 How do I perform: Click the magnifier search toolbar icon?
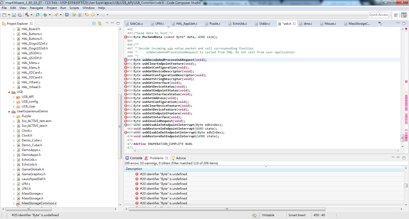[x=38, y=15]
